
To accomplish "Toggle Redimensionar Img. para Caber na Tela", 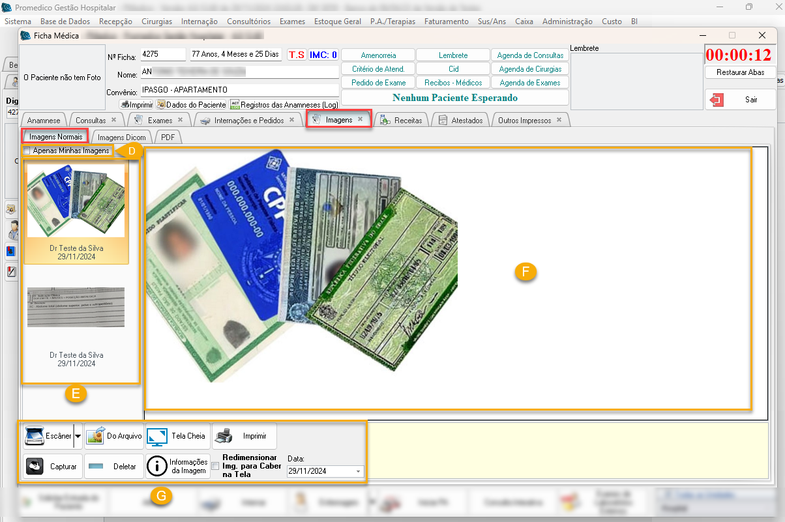I will click(216, 466).
